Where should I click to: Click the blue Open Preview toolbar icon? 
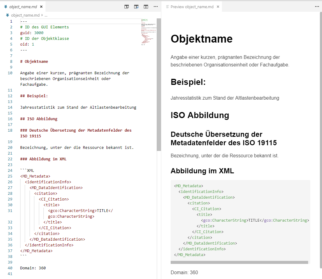(x=136, y=6)
